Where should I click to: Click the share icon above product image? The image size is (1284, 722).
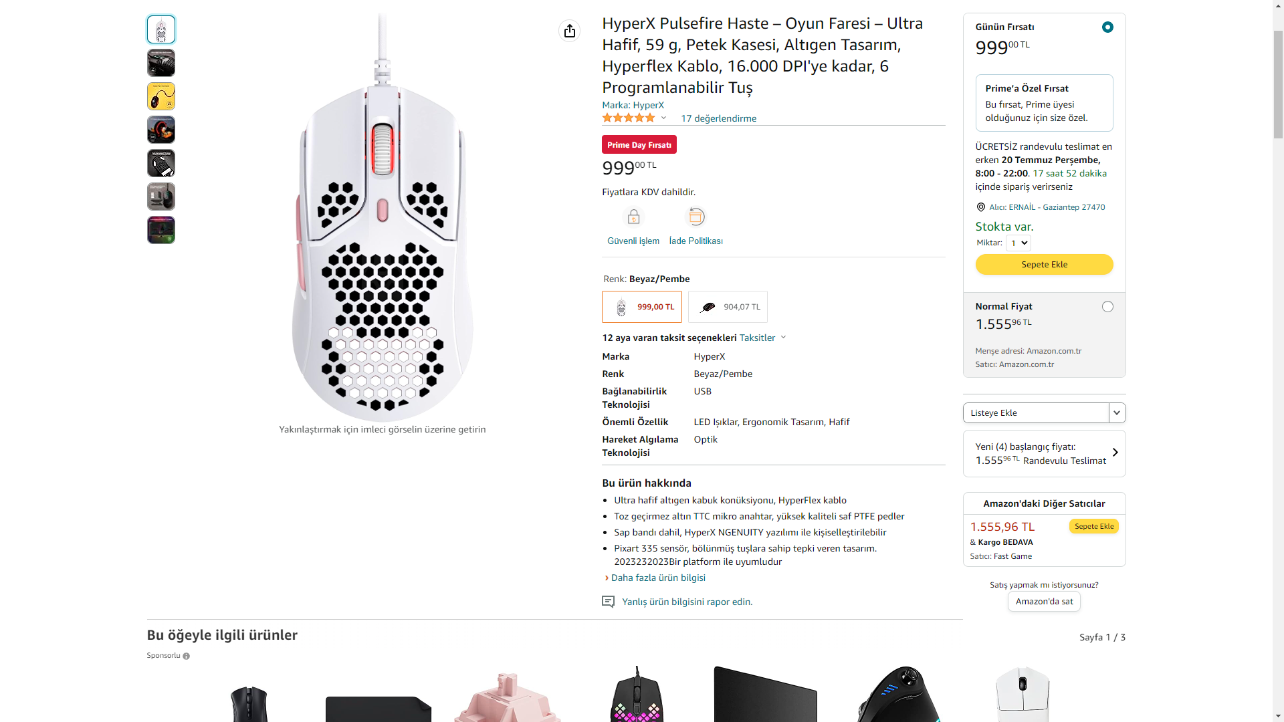click(x=569, y=31)
